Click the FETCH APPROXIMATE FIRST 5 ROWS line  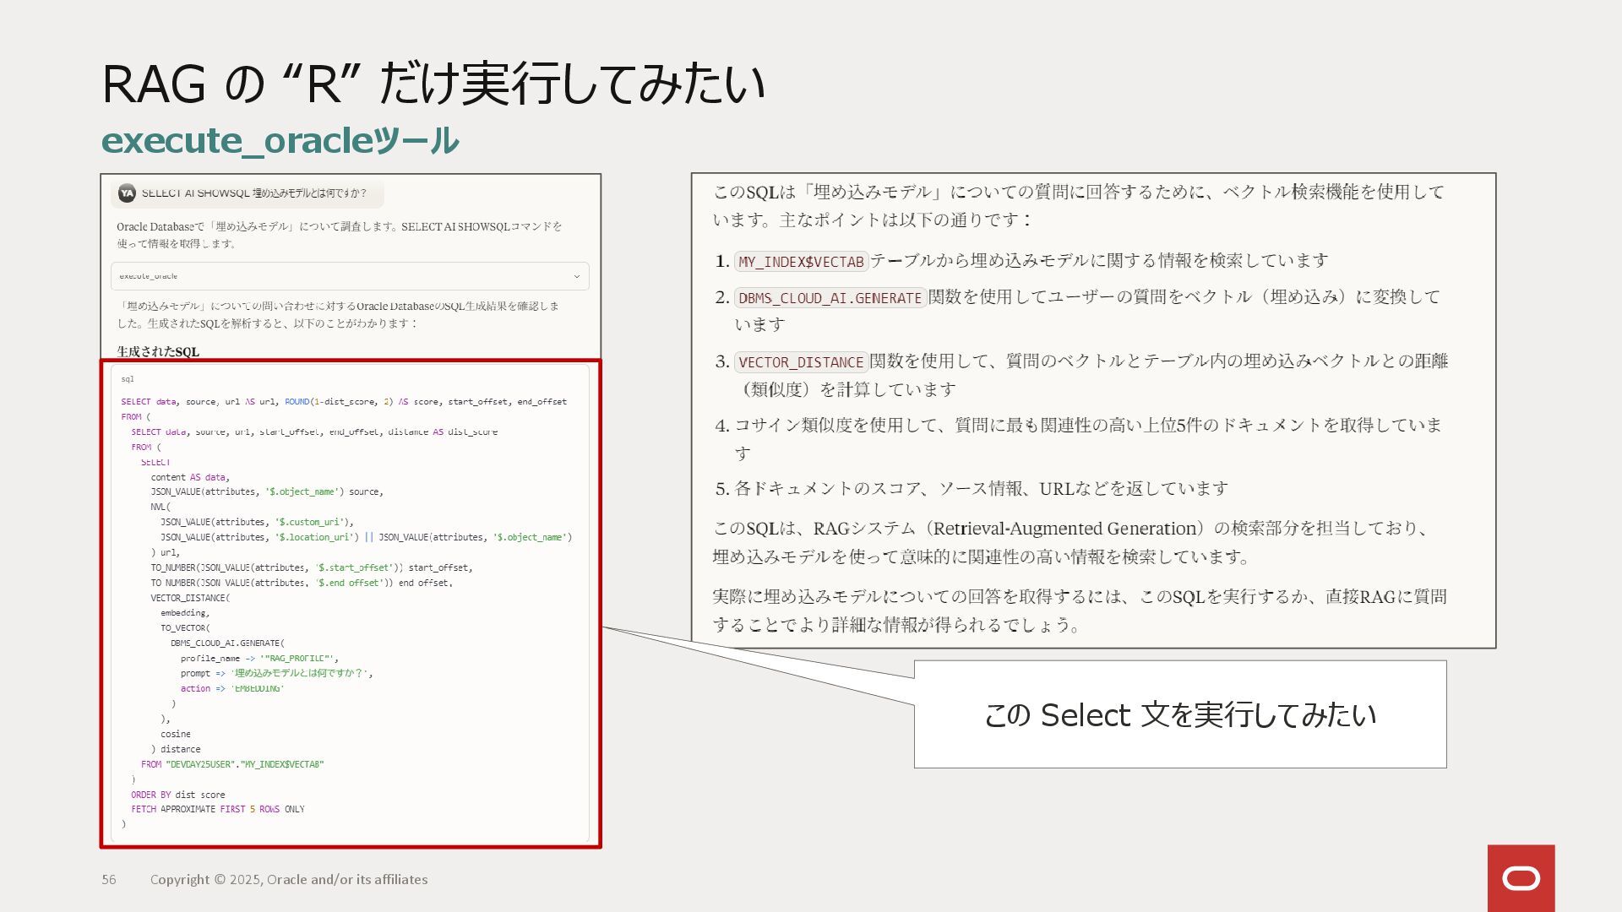pyautogui.click(x=217, y=809)
